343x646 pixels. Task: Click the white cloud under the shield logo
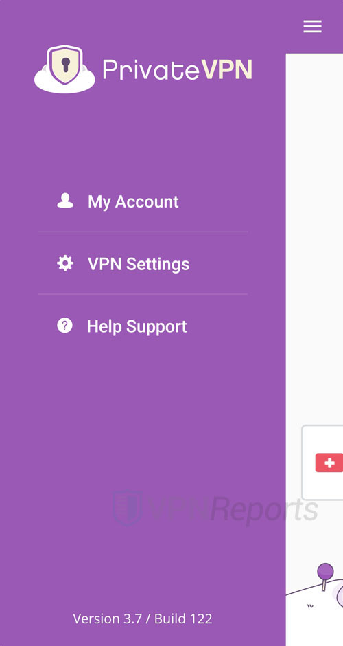(x=64, y=82)
